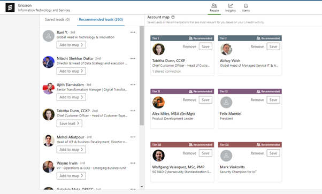Open Mehdi Afiatpour name link

click(x=71, y=137)
